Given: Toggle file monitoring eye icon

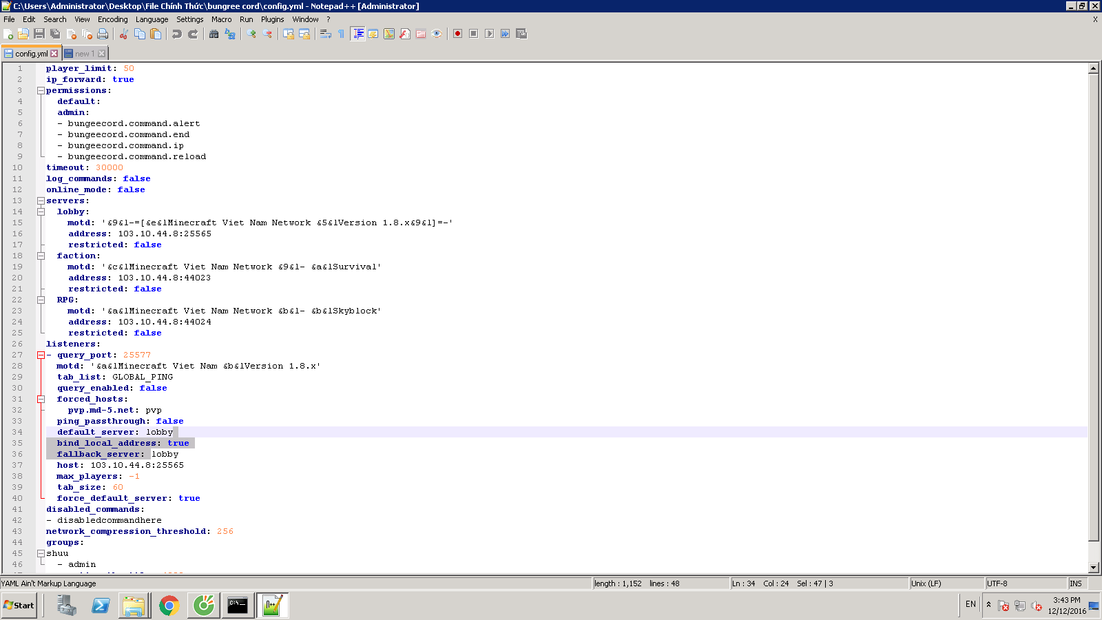Looking at the screenshot, I should [x=437, y=34].
